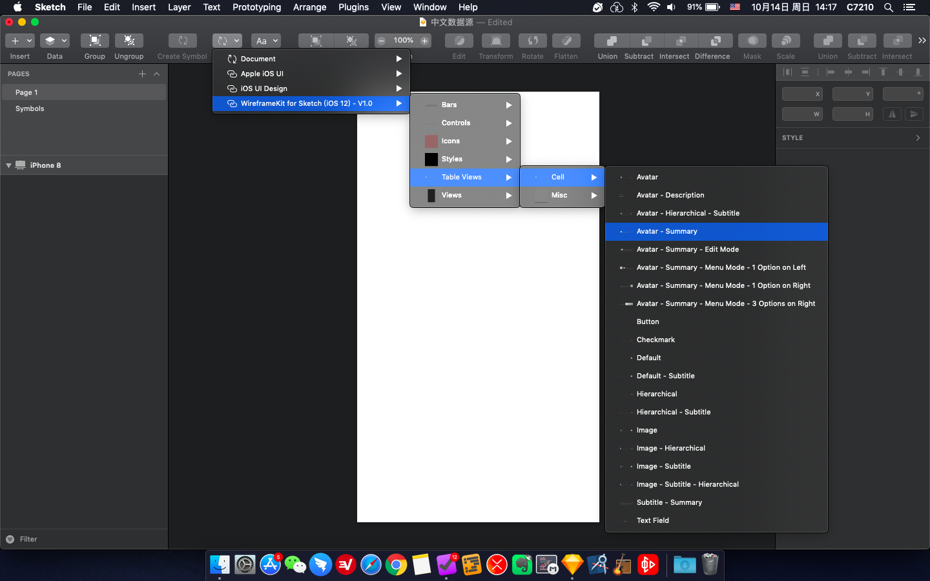Open Chrome from the Dock
The height and width of the screenshot is (581, 930).
tap(396, 565)
